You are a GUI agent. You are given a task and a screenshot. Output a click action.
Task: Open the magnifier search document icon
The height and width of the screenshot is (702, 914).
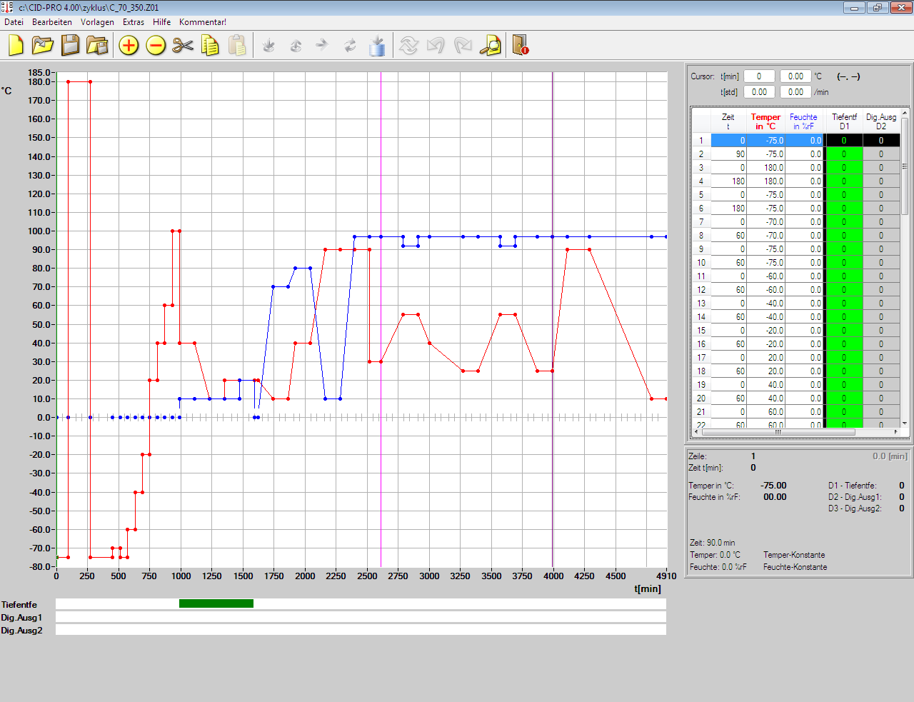(490, 46)
